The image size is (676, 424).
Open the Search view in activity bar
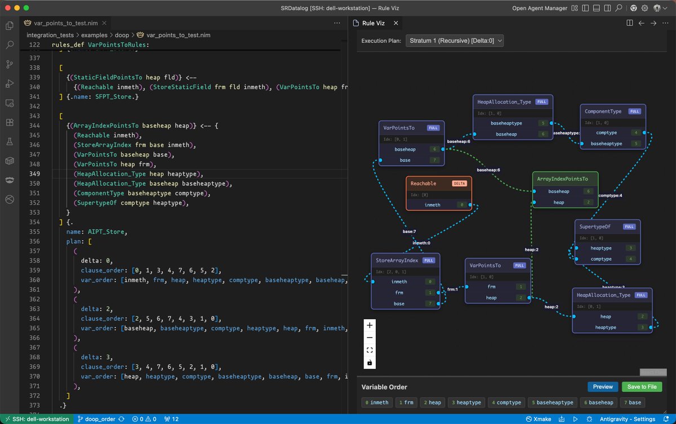(9, 45)
